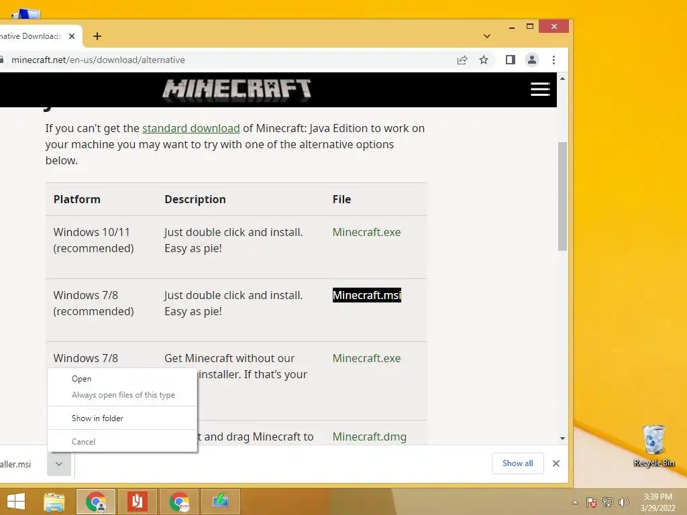The image size is (687, 515).
Task: Click the vertical scrollbar thumb
Action: (563, 196)
